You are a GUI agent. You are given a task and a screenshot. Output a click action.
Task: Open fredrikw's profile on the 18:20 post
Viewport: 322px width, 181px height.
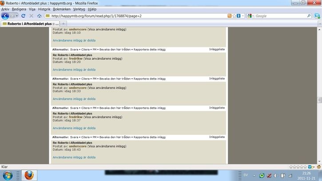point(76,59)
